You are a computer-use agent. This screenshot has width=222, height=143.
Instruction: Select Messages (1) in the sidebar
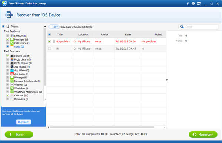pos(21,40)
